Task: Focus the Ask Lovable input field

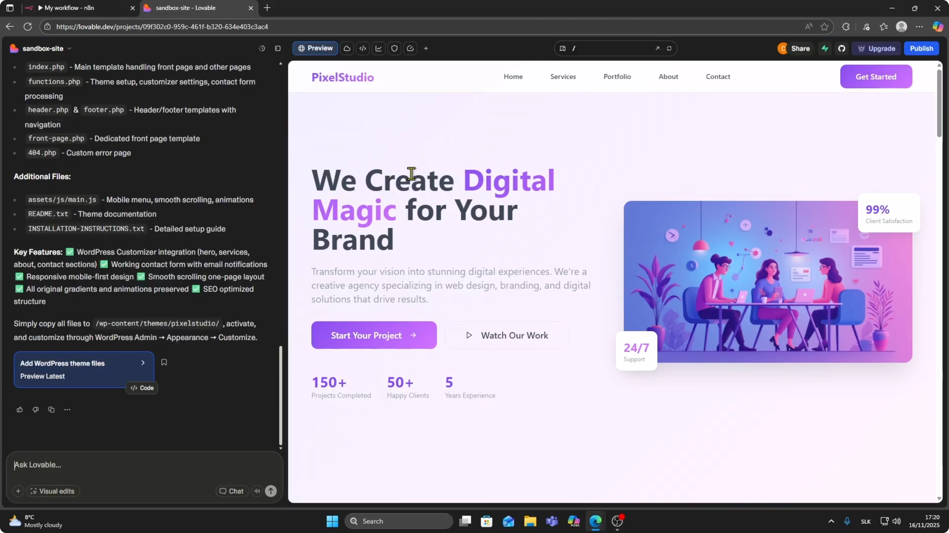Action: [144, 465]
